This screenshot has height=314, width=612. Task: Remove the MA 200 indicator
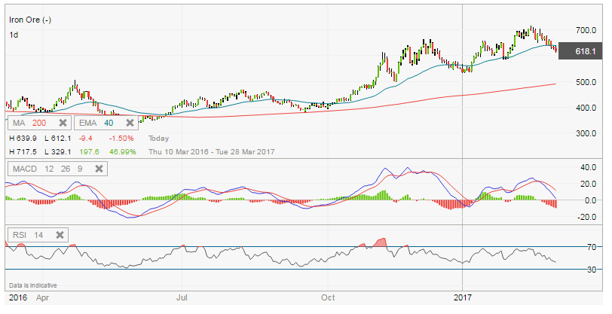tap(63, 123)
